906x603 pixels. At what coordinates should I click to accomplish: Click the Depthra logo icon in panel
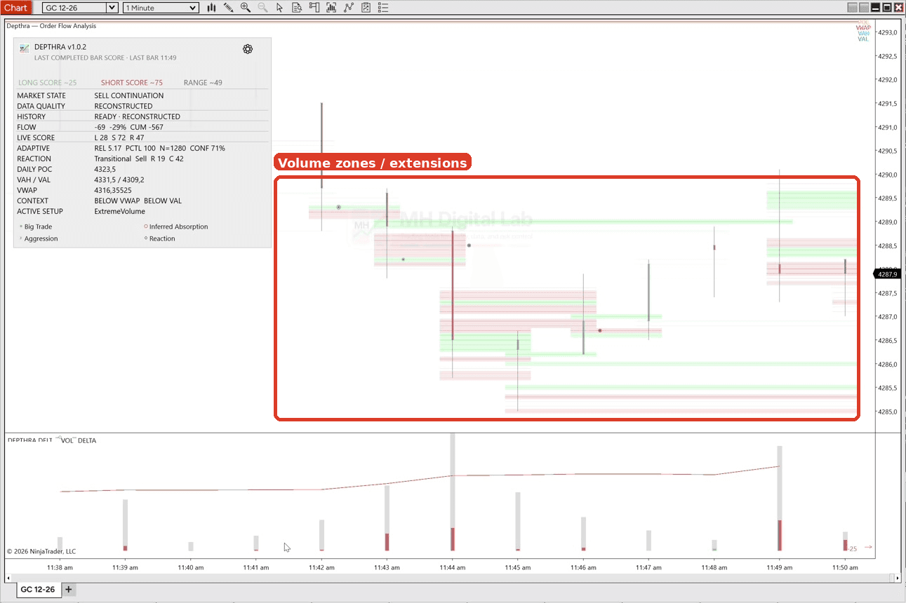(x=25, y=48)
